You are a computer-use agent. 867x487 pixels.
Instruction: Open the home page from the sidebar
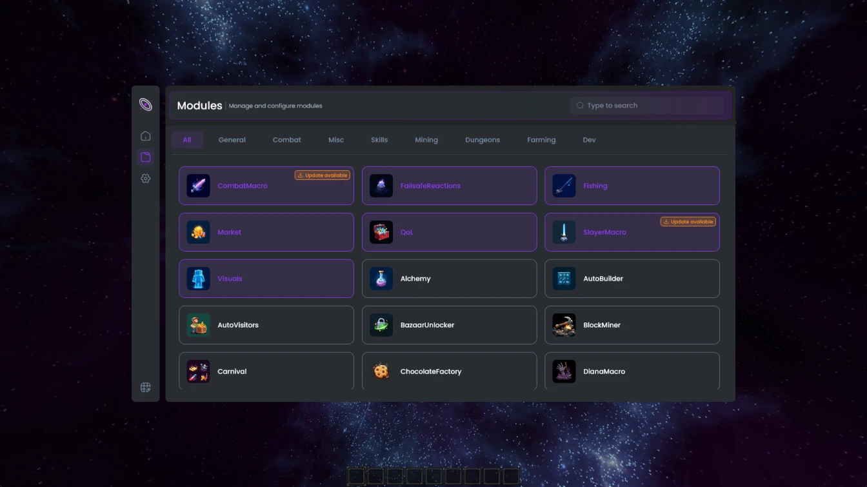pos(146,135)
